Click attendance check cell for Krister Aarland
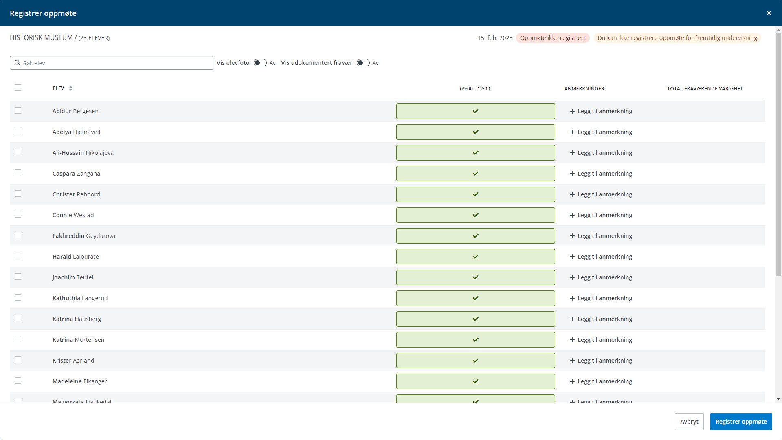The width and height of the screenshot is (782, 440). pos(475,361)
